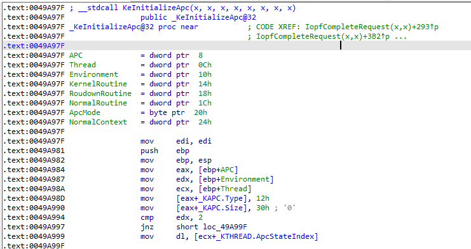
Task: Follow the IopfCompleteRequest(x,x)+293 cross-reference
Action: point(372,27)
